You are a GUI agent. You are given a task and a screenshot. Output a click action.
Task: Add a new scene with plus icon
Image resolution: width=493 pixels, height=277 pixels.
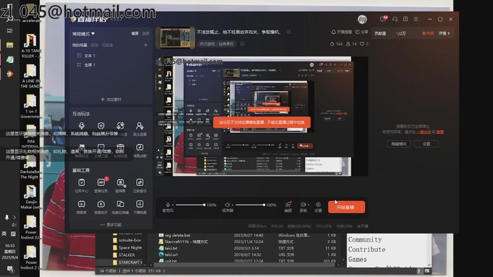145,45
